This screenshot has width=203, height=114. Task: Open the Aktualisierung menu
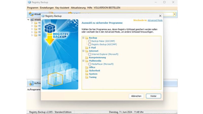pos(78,8)
